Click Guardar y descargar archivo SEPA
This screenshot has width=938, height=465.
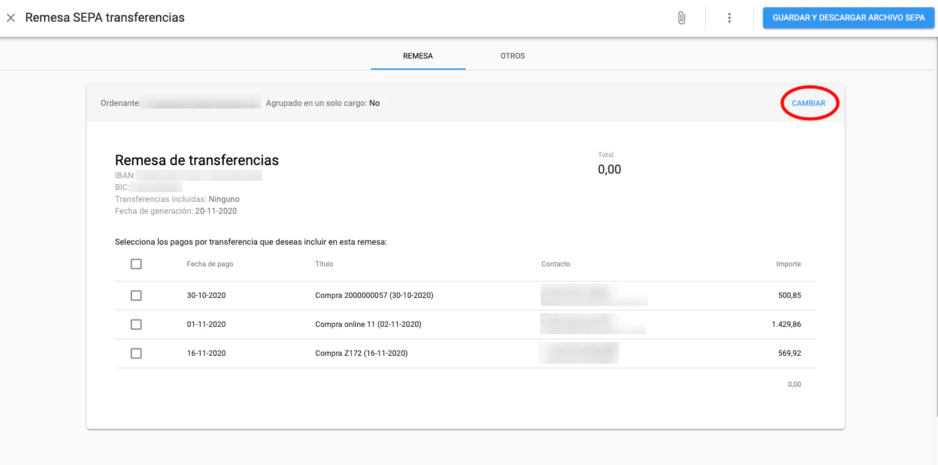(848, 18)
